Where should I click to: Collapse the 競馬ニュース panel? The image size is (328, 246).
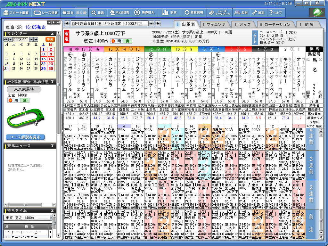53,146
